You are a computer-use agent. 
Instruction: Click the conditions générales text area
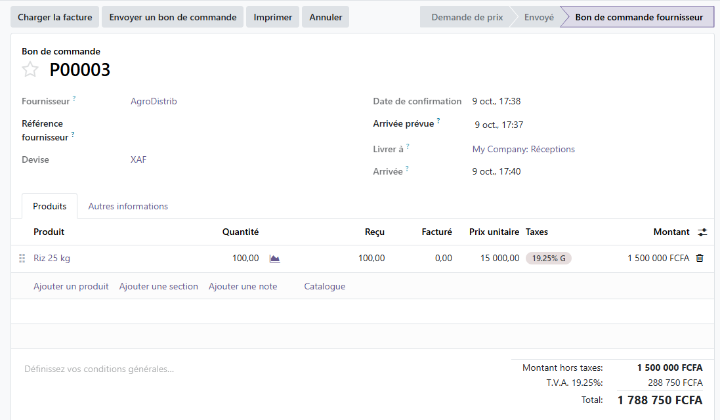pyautogui.click(x=99, y=369)
